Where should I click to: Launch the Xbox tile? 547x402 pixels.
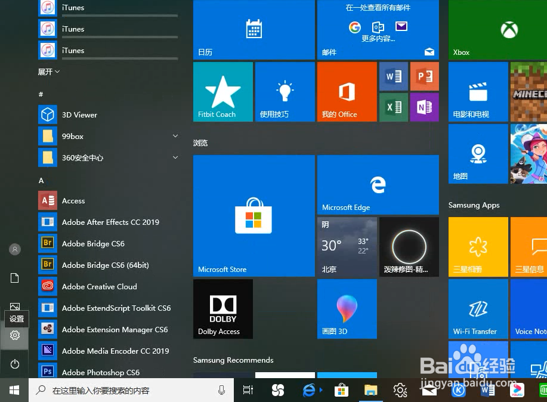click(498, 30)
